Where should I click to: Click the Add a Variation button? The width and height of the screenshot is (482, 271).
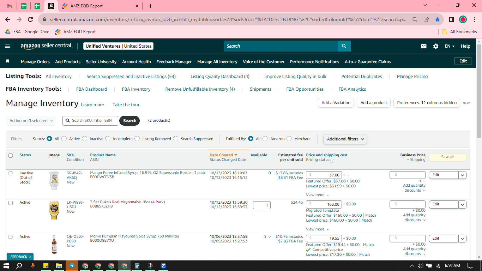coord(336,103)
